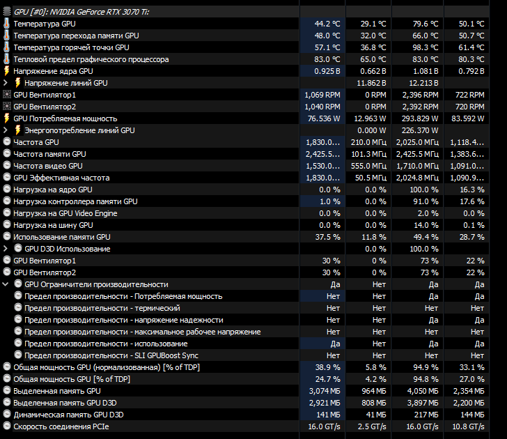Click thermal limit average 80.3 °C
Screen dimensions: 507x439
(x=471, y=59)
